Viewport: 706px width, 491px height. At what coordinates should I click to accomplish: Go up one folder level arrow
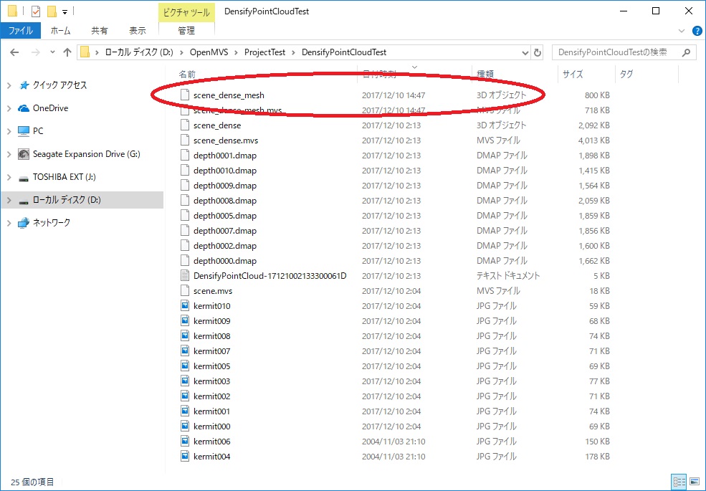click(x=67, y=52)
